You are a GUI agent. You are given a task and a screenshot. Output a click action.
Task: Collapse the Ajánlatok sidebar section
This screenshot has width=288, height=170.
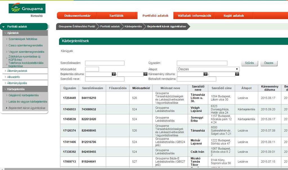(x=25, y=33)
